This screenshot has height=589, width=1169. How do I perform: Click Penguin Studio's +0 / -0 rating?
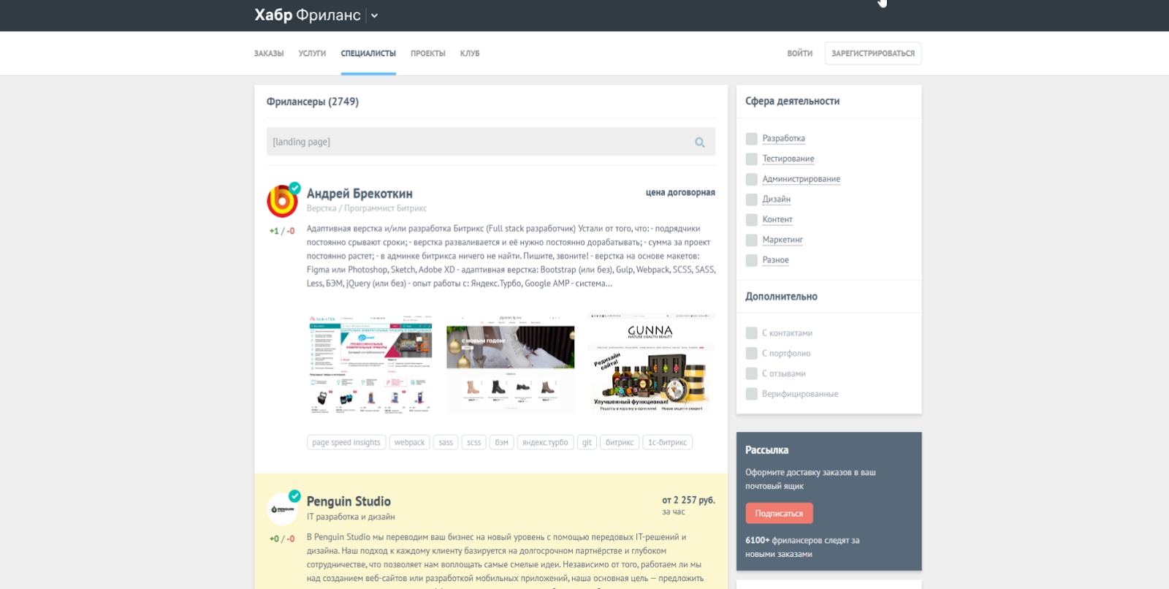pos(282,539)
